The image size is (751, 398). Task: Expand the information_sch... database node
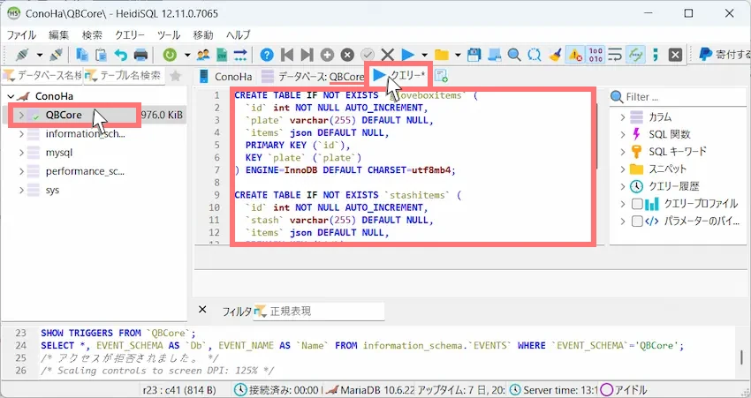point(21,134)
